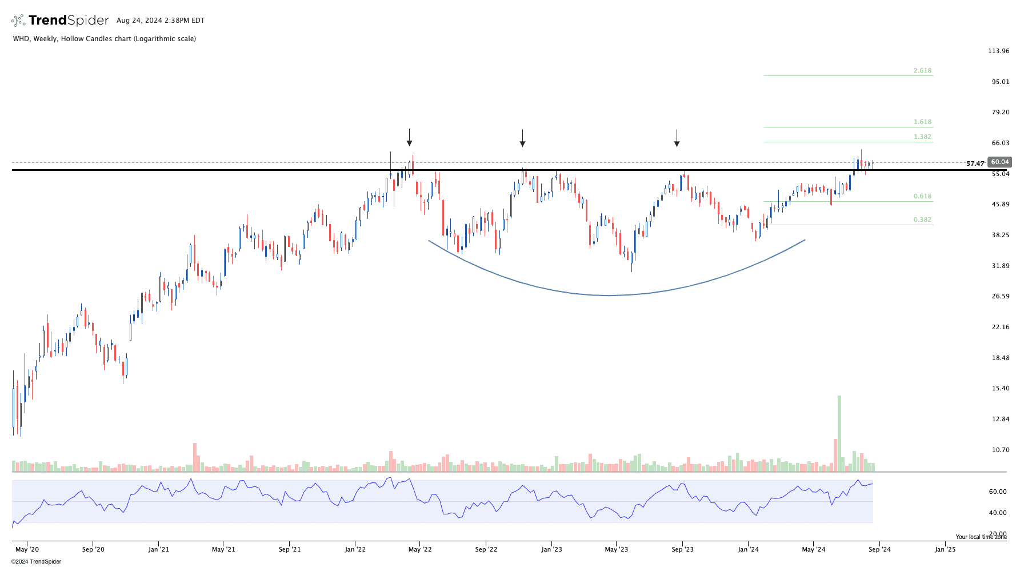Click the 1.382 Fibonacci level label
Screen dimensions: 1024x567
coord(922,137)
